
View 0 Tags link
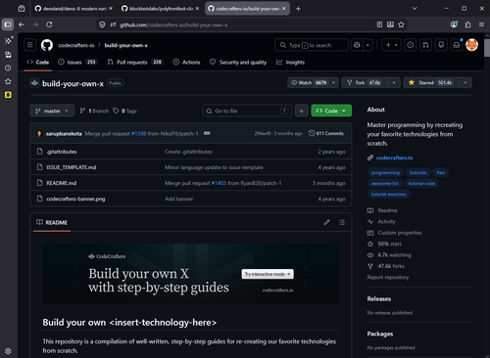124,111
